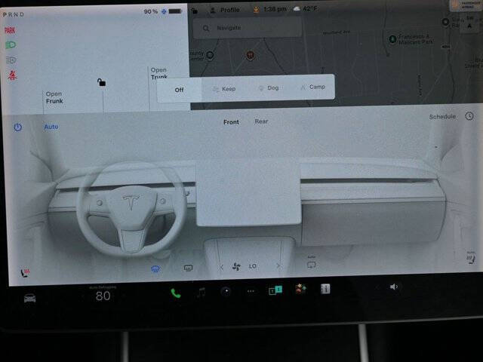The image size is (483, 362).
Task: Select Off climate keep mode
Action: (x=179, y=90)
